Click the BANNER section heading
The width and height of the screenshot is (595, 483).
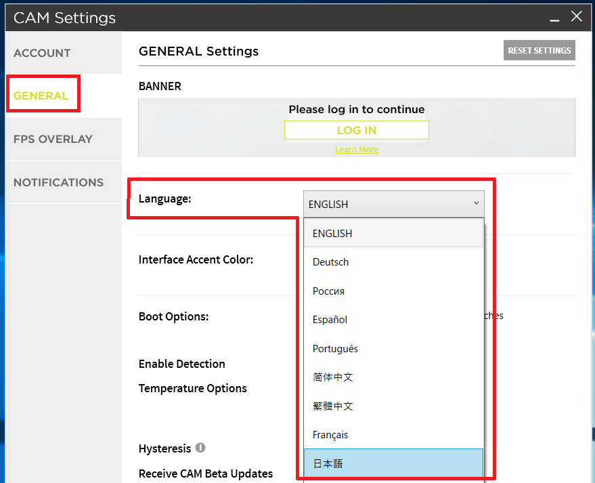[x=160, y=86]
